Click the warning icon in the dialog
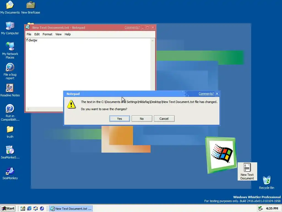The width and height of the screenshot is (282, 212). (71, 104)
